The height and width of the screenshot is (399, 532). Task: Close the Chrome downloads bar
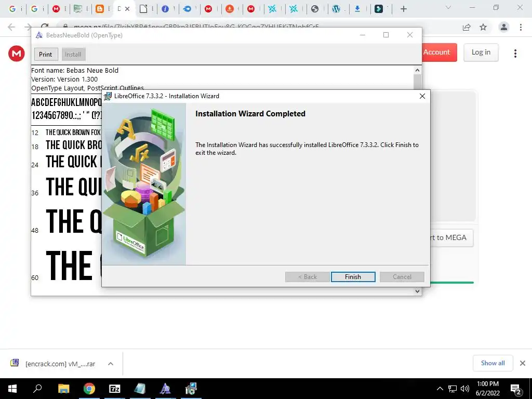pos(523,363)
